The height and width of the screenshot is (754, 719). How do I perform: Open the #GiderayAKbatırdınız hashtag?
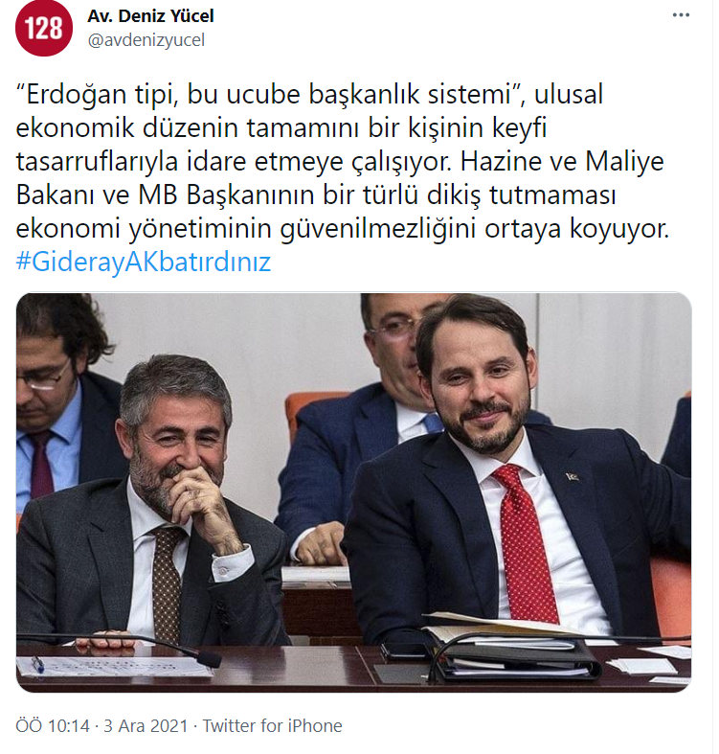(x=144, y=262)
